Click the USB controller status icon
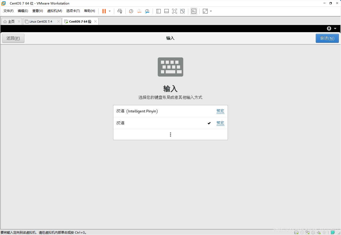The width and height of the screenshot is (341, 235). pyautogui.click(x=324, y=233)
